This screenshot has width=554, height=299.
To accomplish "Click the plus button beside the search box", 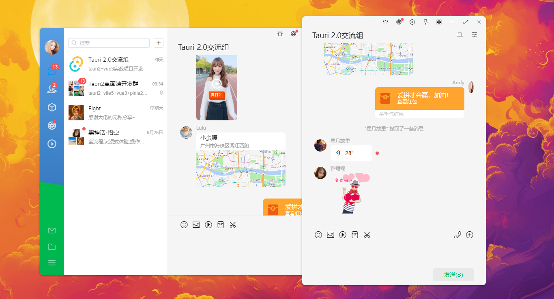I will 159,43.
